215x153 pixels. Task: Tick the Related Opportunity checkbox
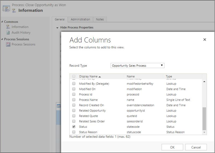74,110
